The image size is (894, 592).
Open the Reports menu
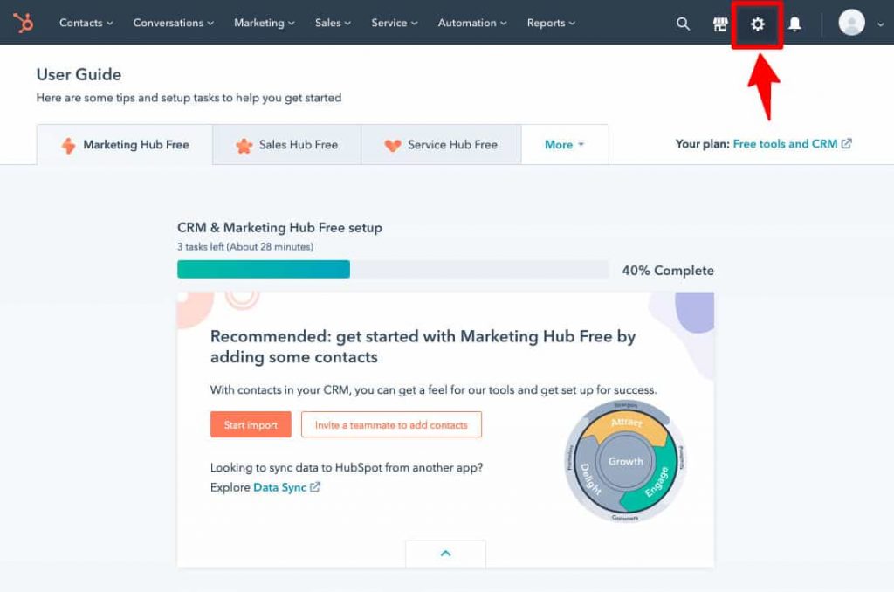(551, 23)
